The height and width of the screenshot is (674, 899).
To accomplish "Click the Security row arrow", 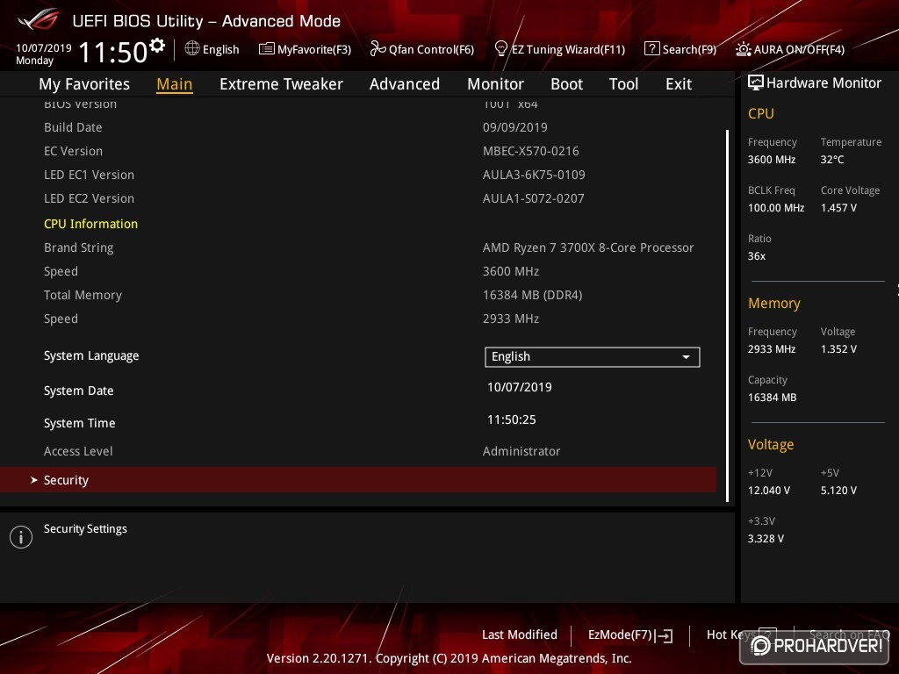I will (34, 480).
